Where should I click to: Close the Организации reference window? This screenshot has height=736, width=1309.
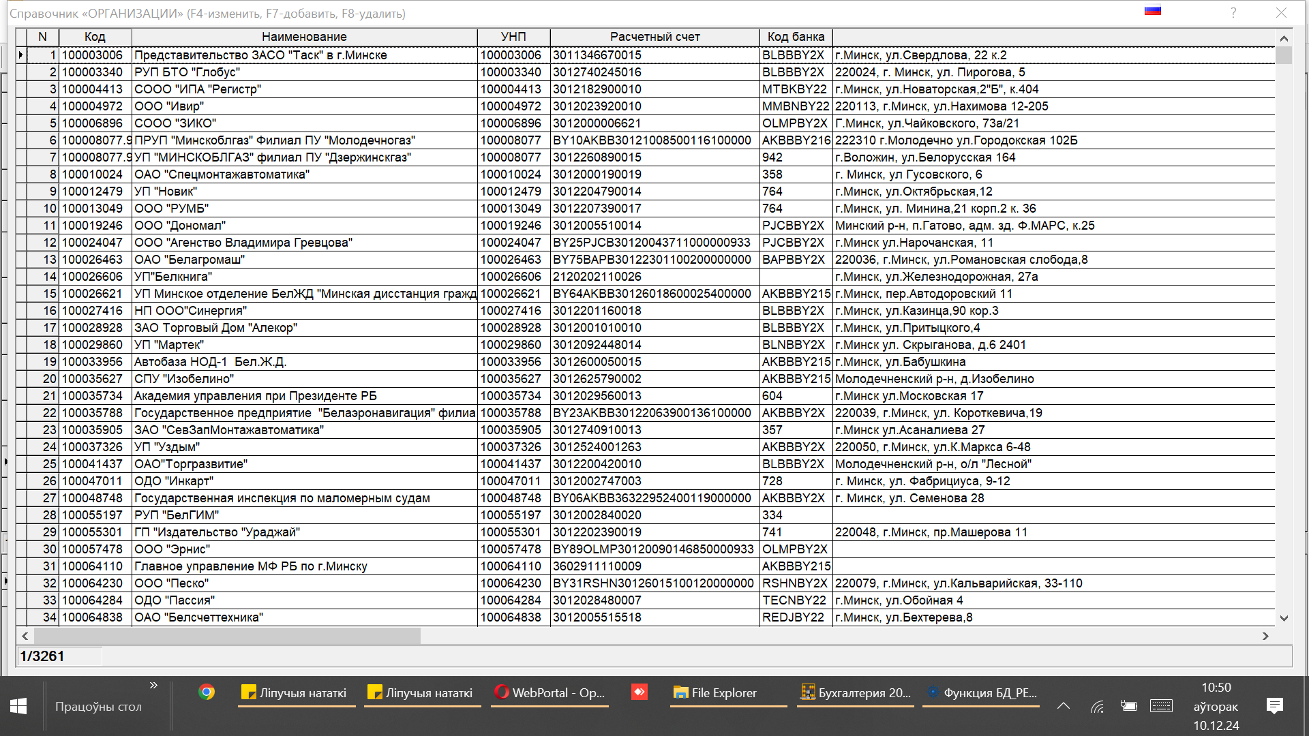(1282, 13)
